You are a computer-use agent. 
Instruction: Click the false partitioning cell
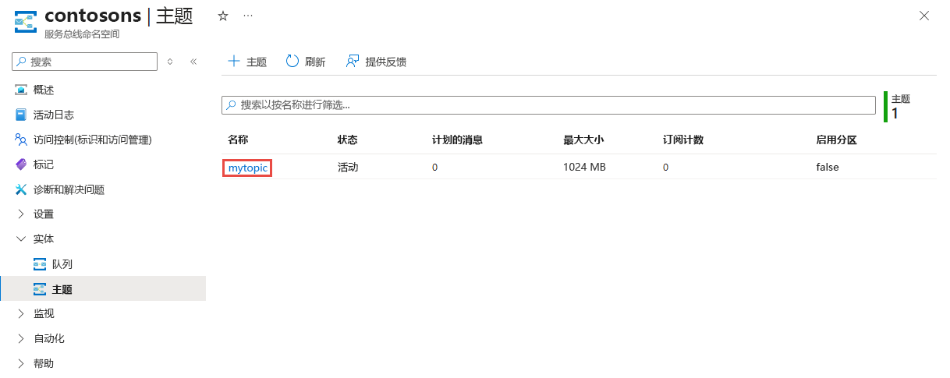coord(828,167)
